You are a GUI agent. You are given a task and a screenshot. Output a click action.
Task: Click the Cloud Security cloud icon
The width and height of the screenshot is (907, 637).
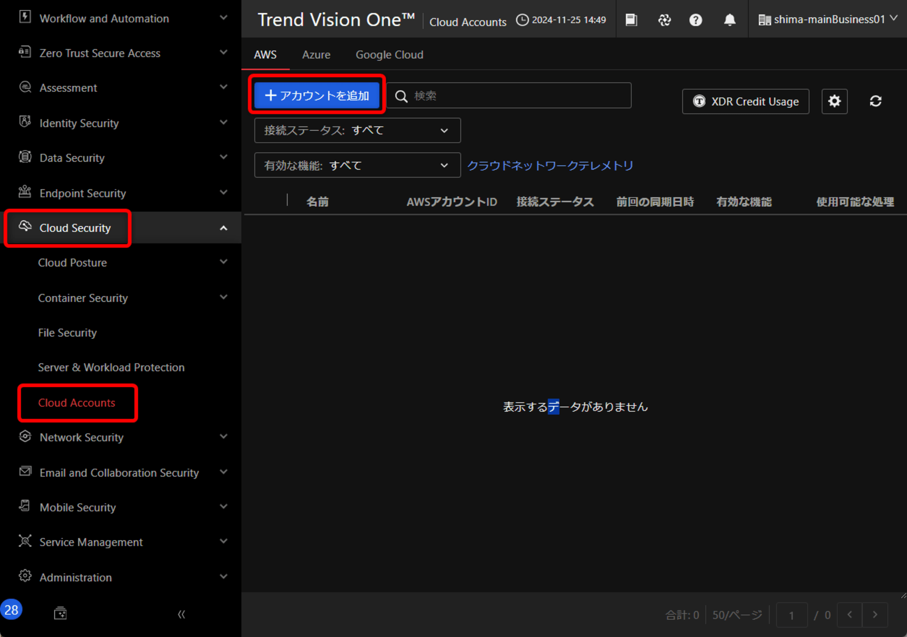coord(25,226)
